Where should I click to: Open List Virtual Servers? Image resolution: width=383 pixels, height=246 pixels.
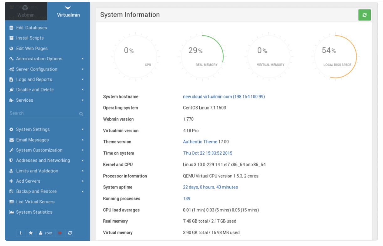pos(35,202)
